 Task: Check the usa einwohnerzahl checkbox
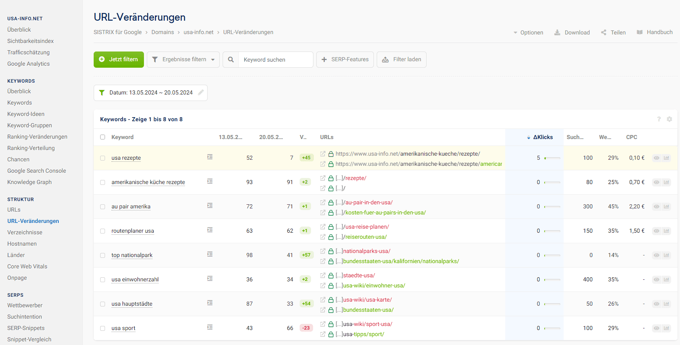pyautogui.click(x=103, y=280)
